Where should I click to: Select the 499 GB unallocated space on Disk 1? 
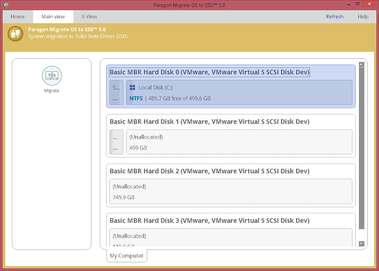239,142
